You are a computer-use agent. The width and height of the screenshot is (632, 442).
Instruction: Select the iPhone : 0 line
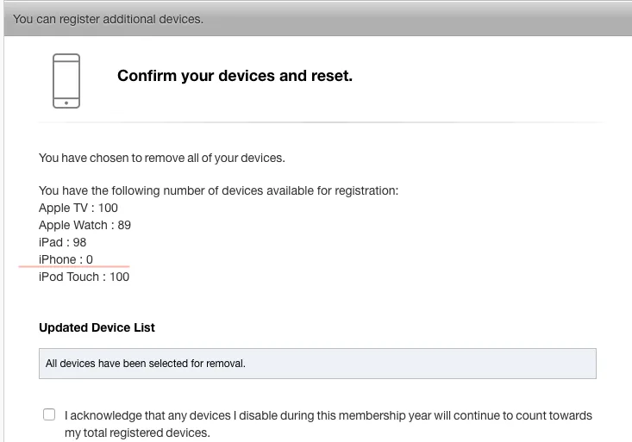pos(66,259)
